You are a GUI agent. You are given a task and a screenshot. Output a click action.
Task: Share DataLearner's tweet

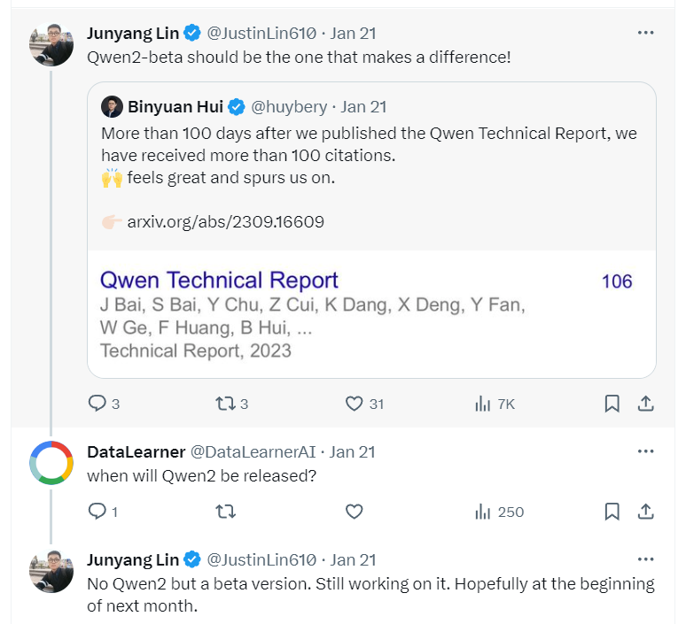[645, 512]
